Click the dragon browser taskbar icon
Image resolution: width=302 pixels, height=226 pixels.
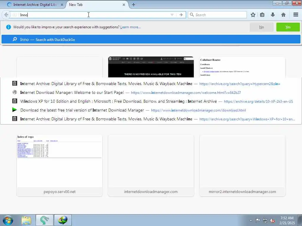point(45,220)
